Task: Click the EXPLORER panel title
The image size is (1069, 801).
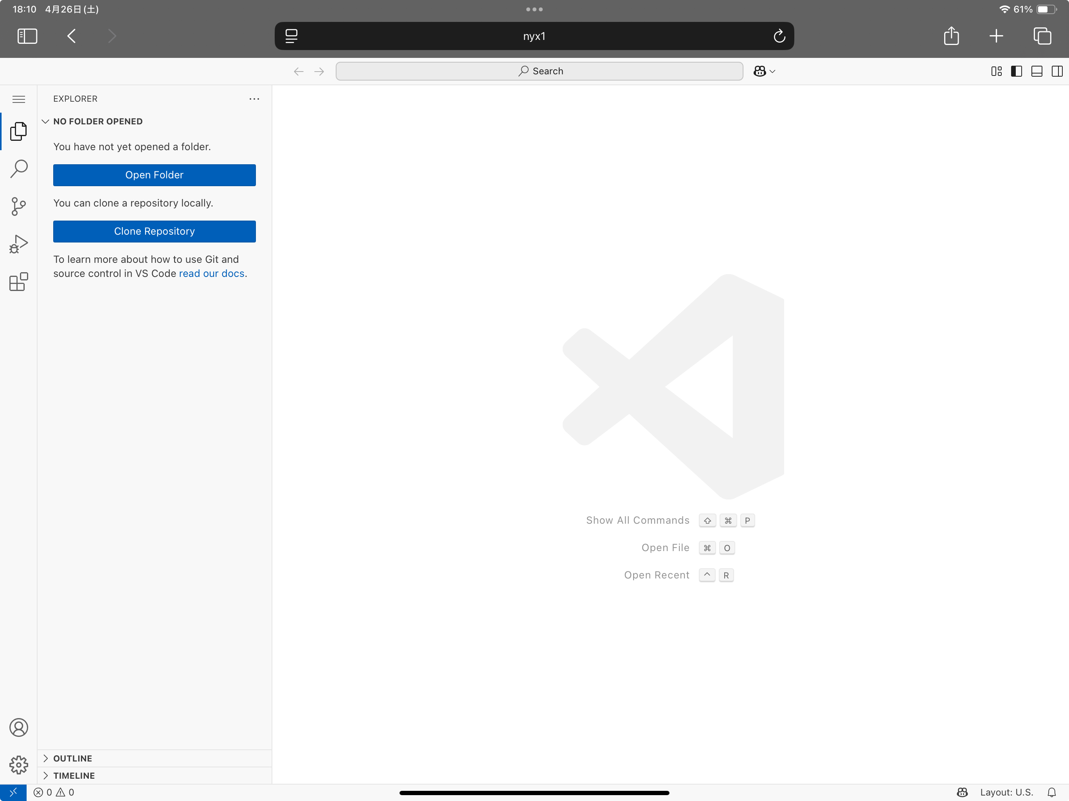Action: point(76,99)
